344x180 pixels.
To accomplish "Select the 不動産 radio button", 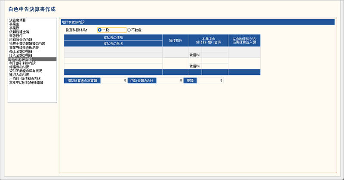I will coord(129,30).
